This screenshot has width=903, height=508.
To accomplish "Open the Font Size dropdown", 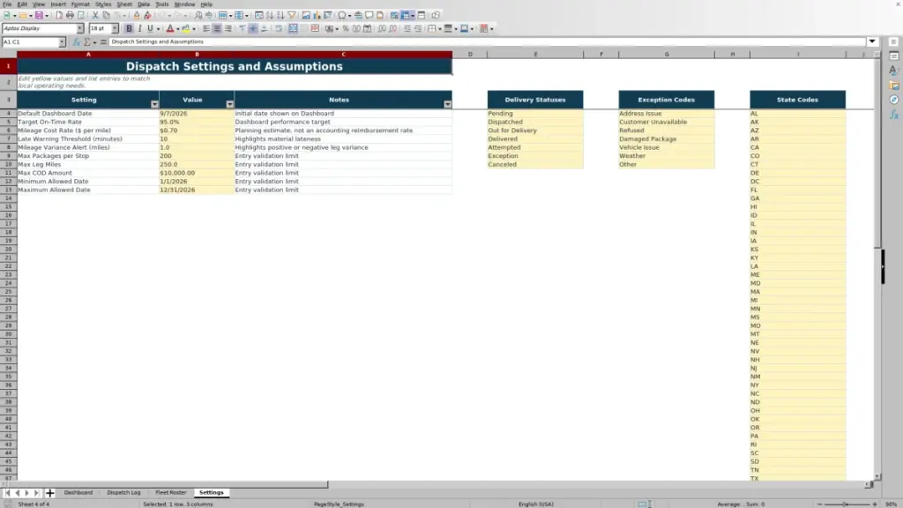I will coord(115,28).
